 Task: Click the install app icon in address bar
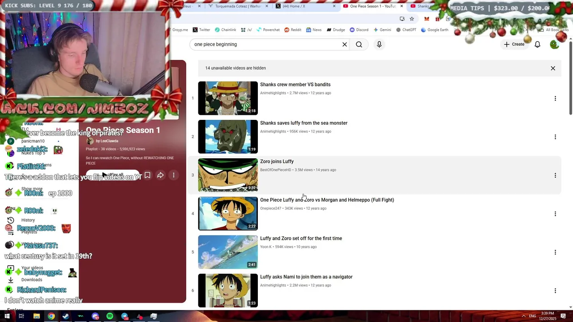(x=402, y=19)
